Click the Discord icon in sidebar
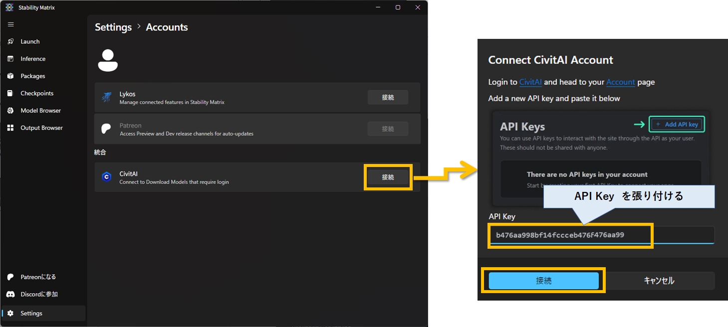728x327 pixels. pos(10,295)
